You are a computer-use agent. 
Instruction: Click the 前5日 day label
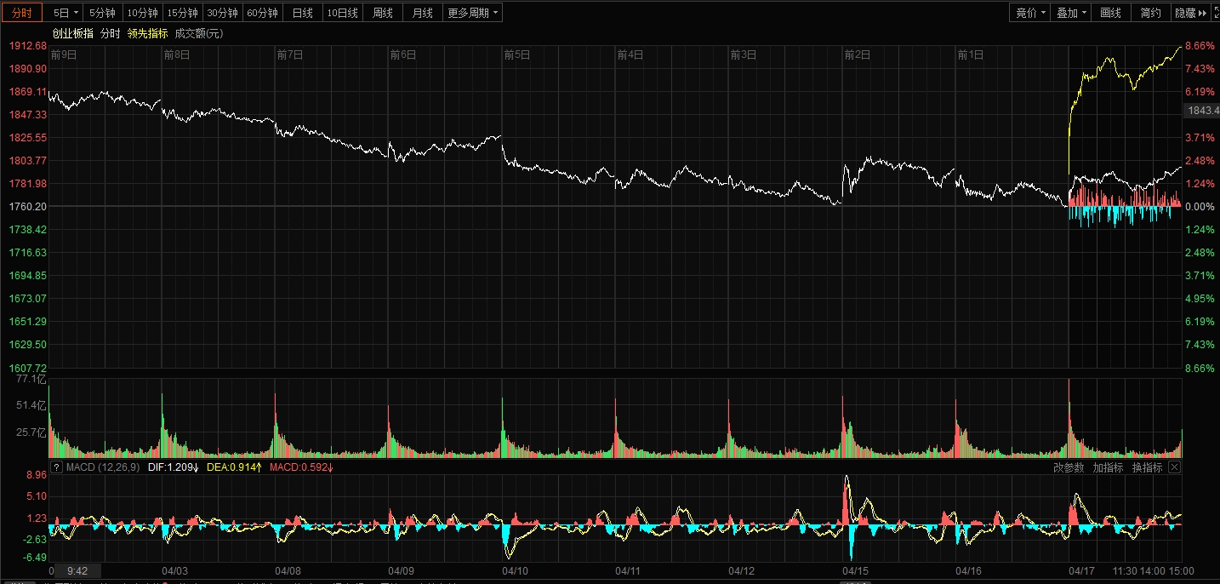click(517, 54)
